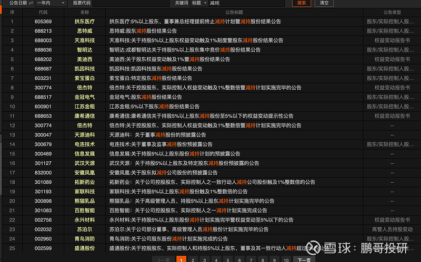Open 江苏金租 stock name
Screen dimensions: 421x262
pos(85,107)
